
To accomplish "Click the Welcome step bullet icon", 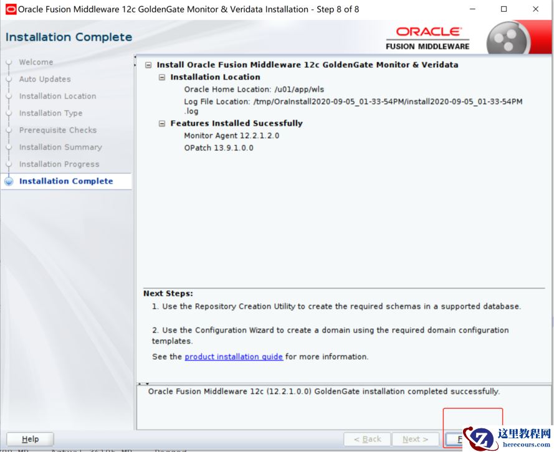I will click(9, 62).
